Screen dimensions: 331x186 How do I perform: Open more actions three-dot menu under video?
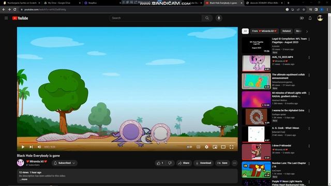(234, 163)
